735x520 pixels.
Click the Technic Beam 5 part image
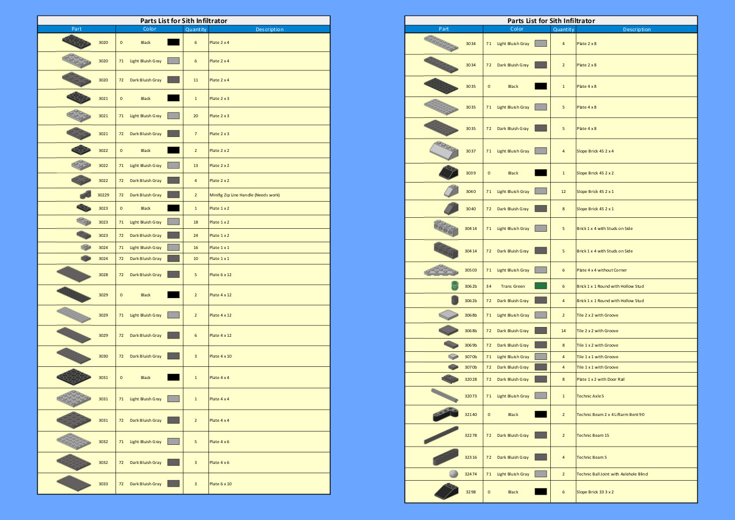coord(446,457)
